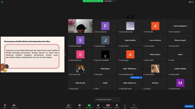Open the Apps icon
This screenshot has width=195, height=109.
click(x=125, y=105)
